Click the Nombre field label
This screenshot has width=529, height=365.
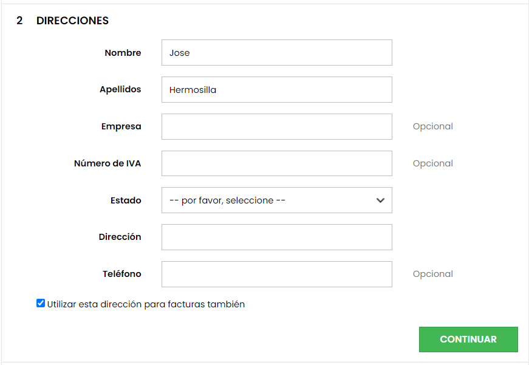pos(123,53)
